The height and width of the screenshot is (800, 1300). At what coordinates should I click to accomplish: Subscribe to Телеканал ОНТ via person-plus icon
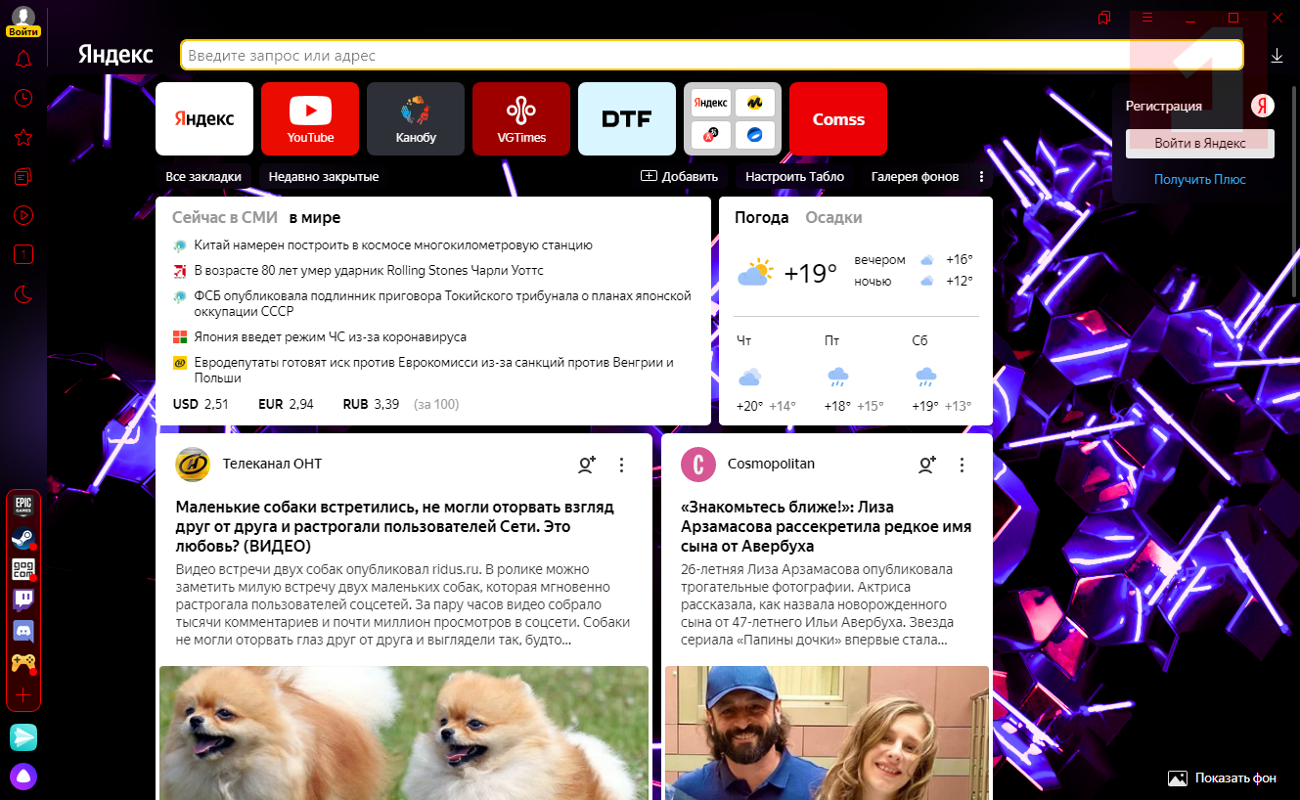(x=586, y=465)
